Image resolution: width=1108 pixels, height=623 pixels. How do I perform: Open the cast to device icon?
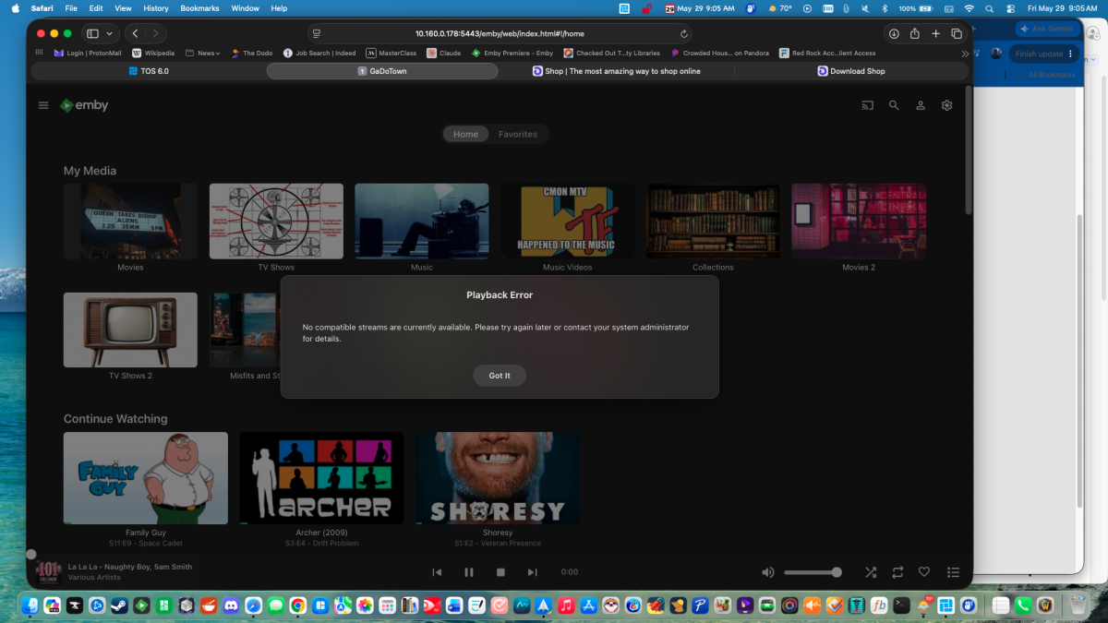tap(867, 105)
